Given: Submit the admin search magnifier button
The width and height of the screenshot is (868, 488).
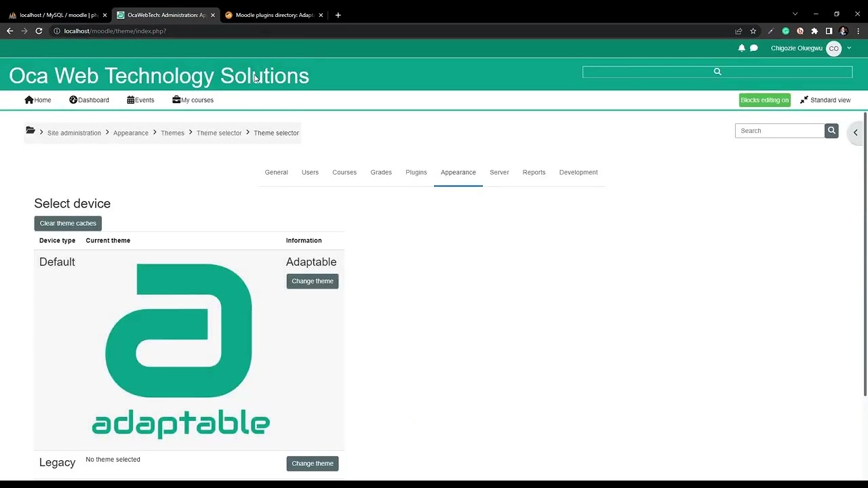Looking at the screenshot, I should pos(831,131).
